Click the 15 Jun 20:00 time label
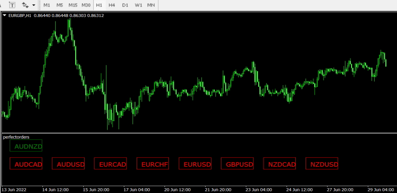This screenshot has width=397, height=193. click(96, 190)
